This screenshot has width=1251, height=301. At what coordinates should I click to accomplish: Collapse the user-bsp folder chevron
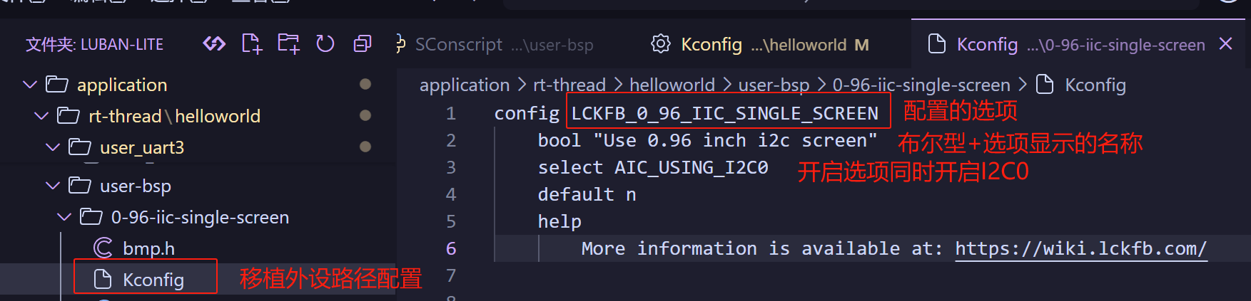(x=53, y=186)
